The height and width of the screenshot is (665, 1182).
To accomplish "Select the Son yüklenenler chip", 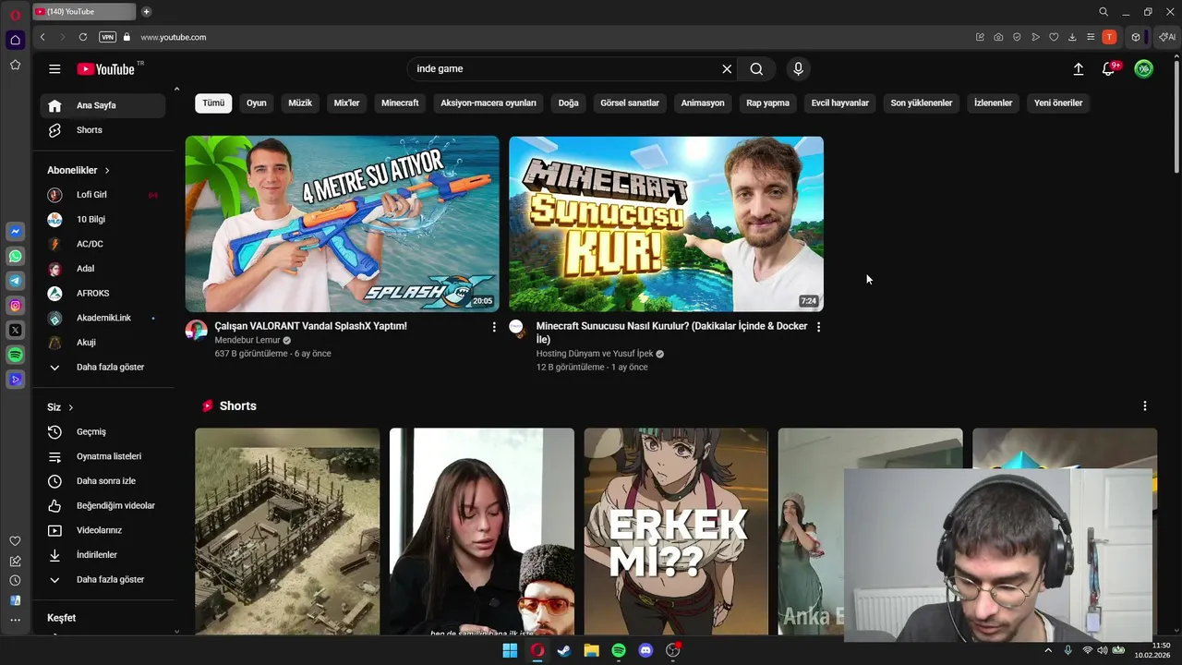I will [x=922, y=103].
